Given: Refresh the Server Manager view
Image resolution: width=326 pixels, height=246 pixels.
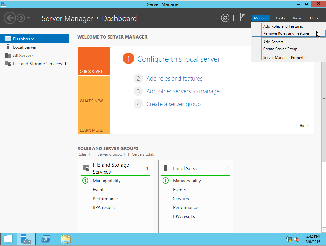Looking at the screenshot, I should coord(225,18).
